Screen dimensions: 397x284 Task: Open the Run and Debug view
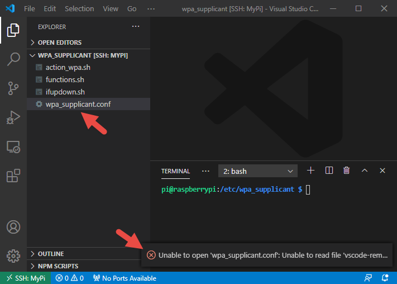tap(13, 117)
